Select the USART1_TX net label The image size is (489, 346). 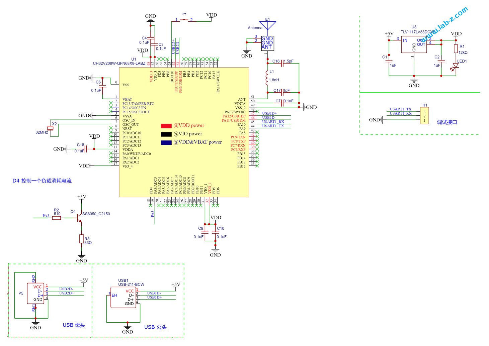coord(273,126)
